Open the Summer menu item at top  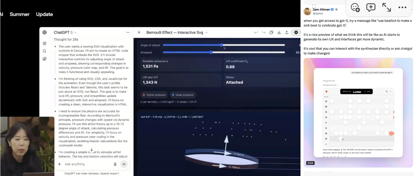point(19,14)
